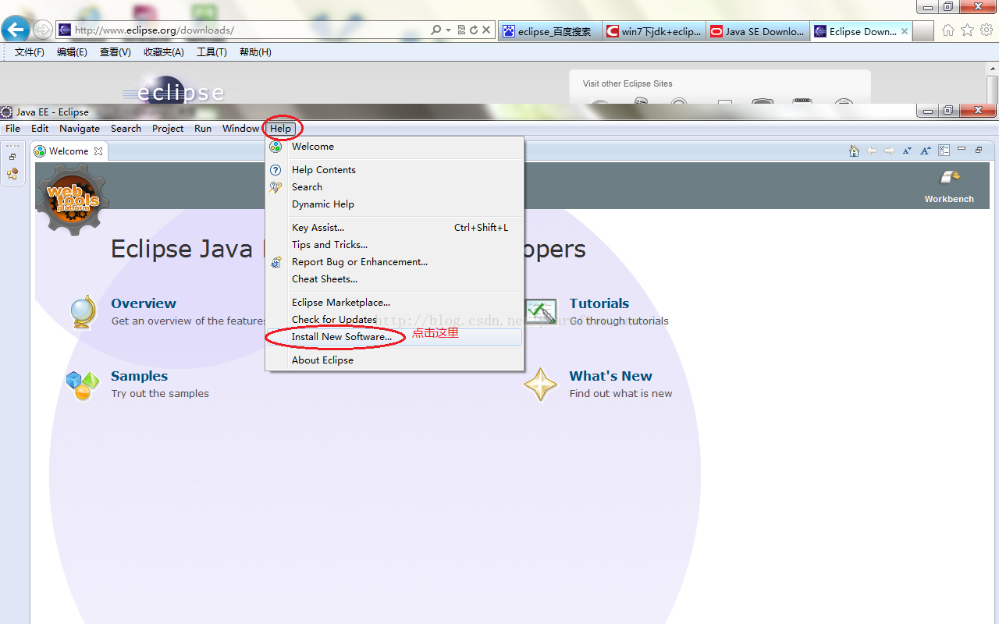Close the Welcome tab with its X
Image resolution: width=999 pixels, height=624 pixels.
[98, 151]
